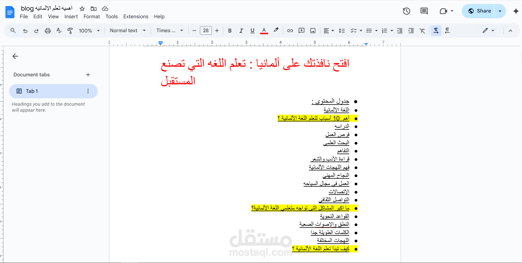This screenshot has height=263, width=522.
Task: Click the font size field 28
Action: [206, 30]
